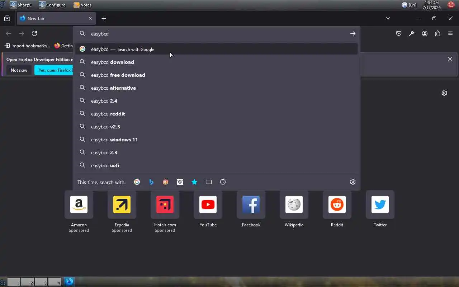Click the Firefox View icon
459x287 pixels.
point(7,18)
